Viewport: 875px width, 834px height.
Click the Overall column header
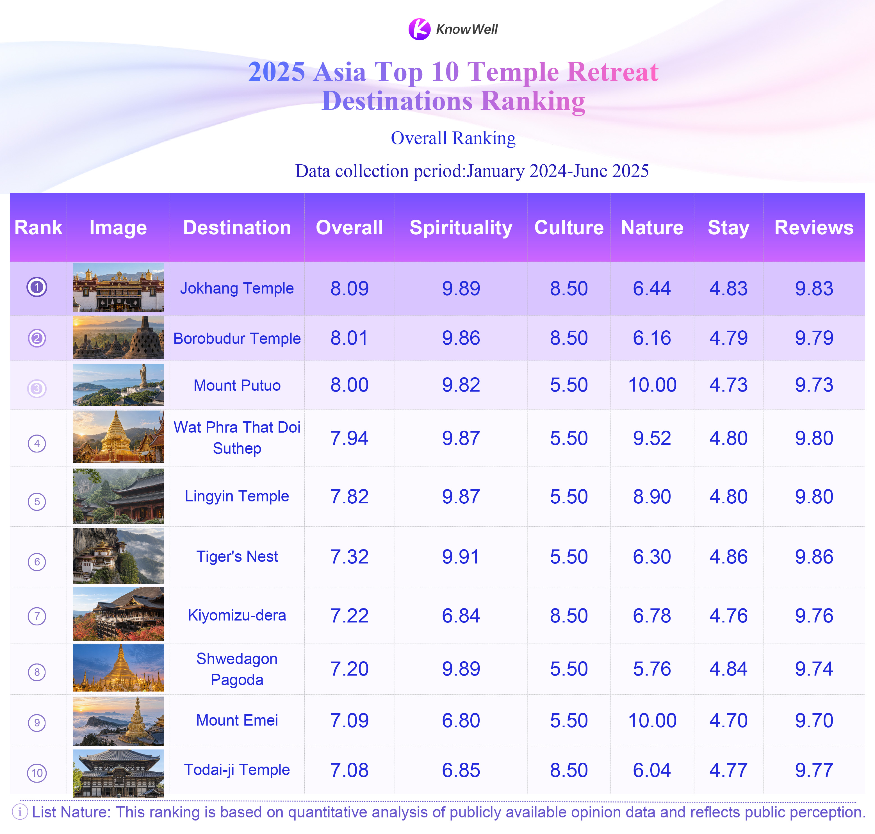pyautogui.click(x=349, y=228)
